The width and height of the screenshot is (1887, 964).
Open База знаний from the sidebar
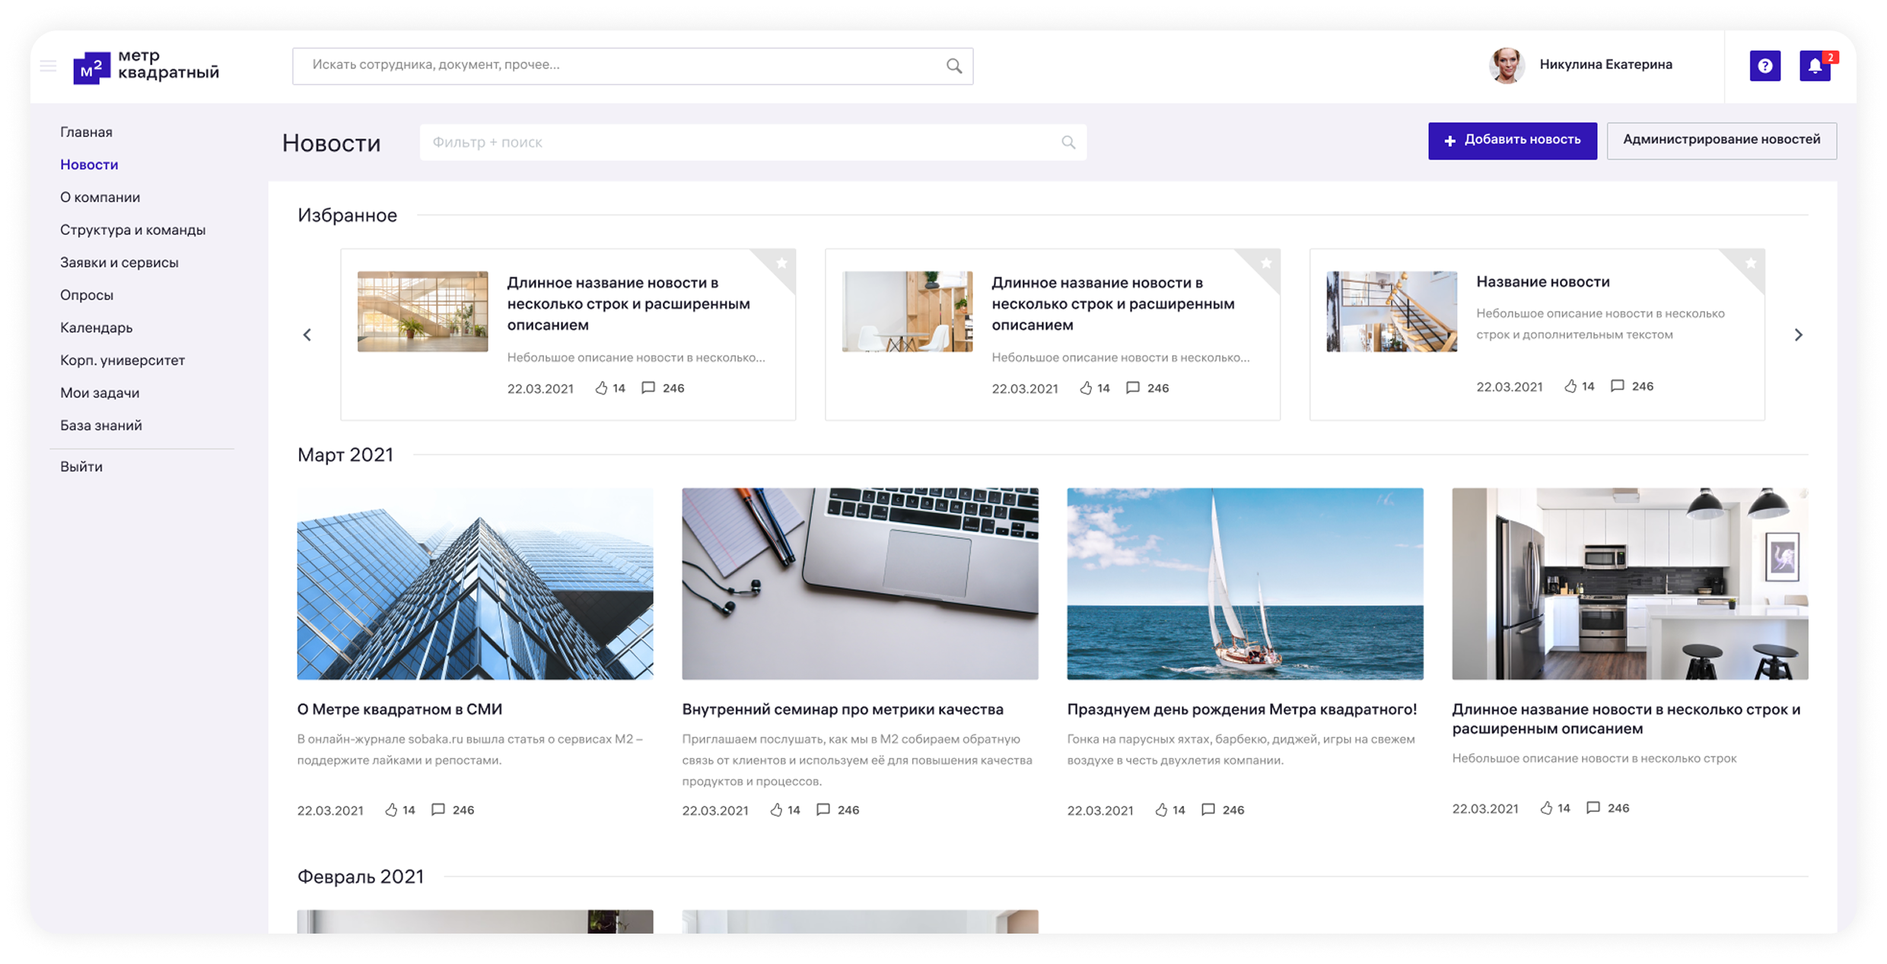(101, 426)
